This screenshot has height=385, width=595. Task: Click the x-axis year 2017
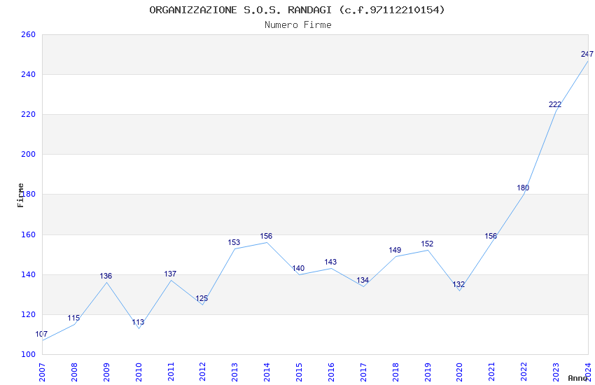point(363,372)
